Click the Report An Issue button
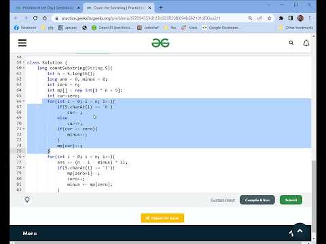 [x=162, y=218]
